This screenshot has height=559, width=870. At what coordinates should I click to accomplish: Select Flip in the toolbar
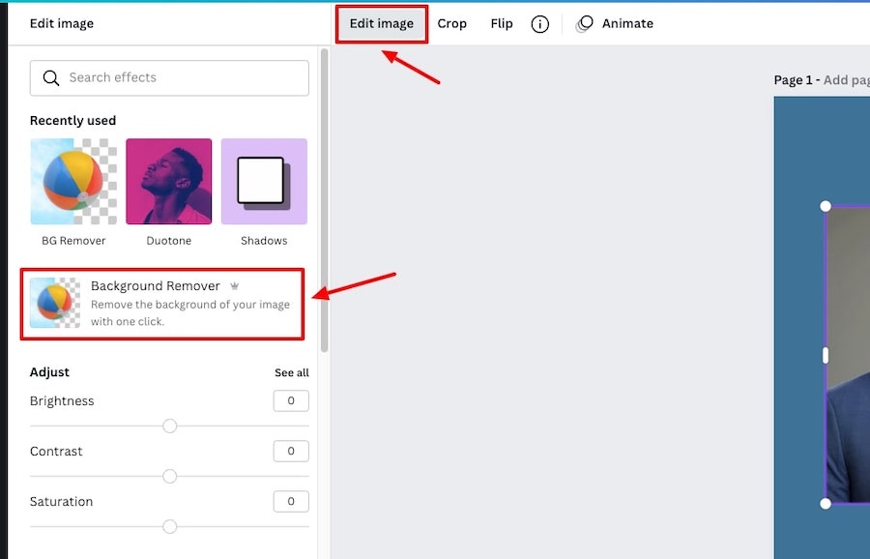click(502, 24)
